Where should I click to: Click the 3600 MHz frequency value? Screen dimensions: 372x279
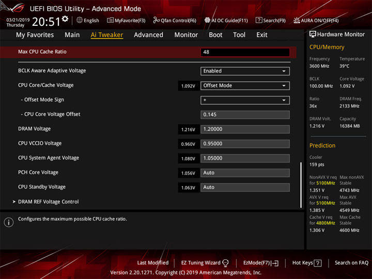319,66
